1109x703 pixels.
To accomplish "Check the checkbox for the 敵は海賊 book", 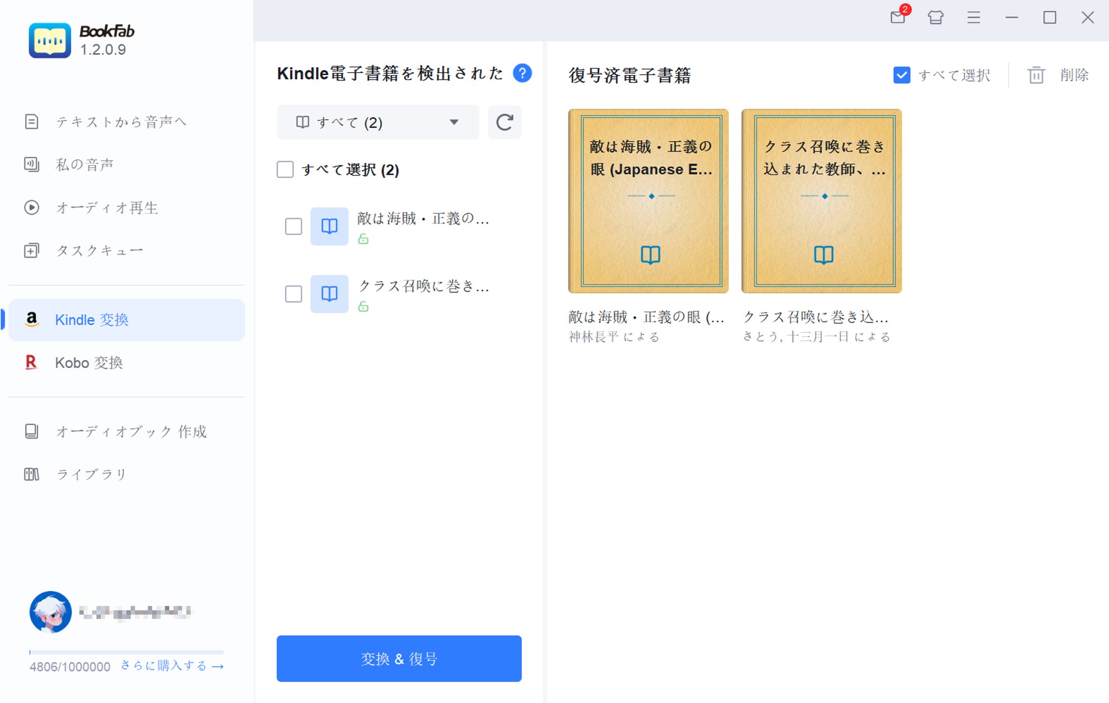I will tap(293, 226).
